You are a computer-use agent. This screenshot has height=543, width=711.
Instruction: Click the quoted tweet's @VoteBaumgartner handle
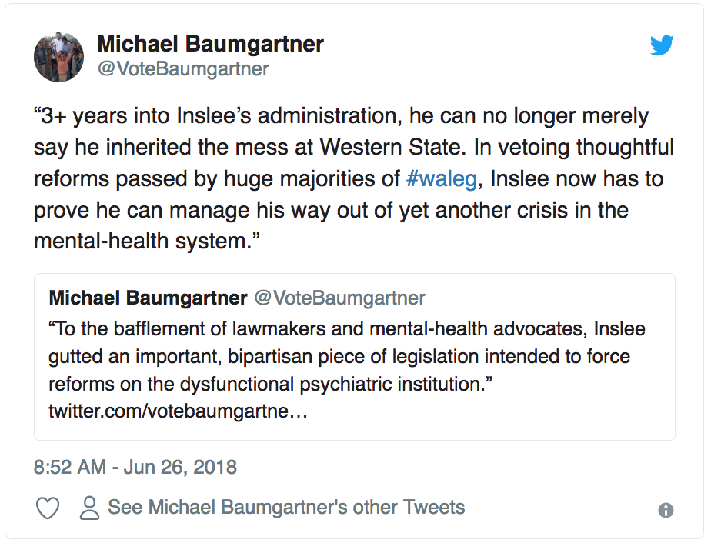[x=339, y=298]
